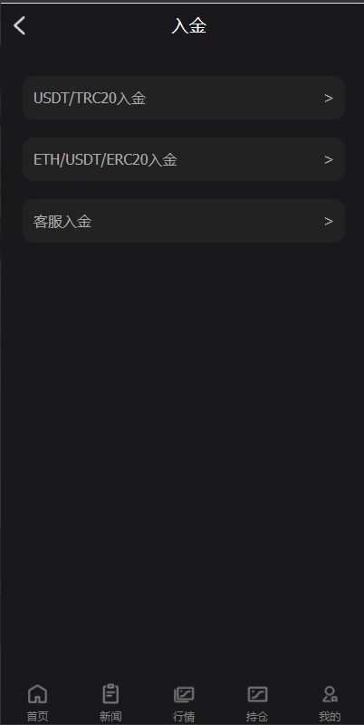
Task: Switch to the 行情 tab label
Action: (184, 717)
